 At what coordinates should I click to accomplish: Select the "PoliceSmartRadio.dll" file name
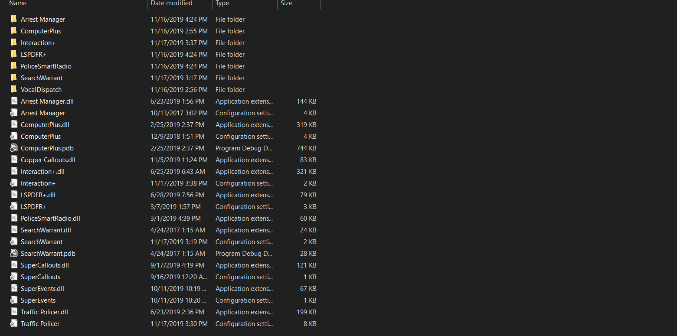[x=50, y=218]
